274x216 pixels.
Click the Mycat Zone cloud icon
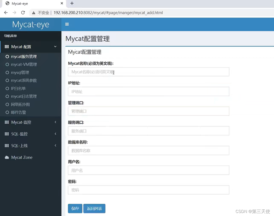7,157
